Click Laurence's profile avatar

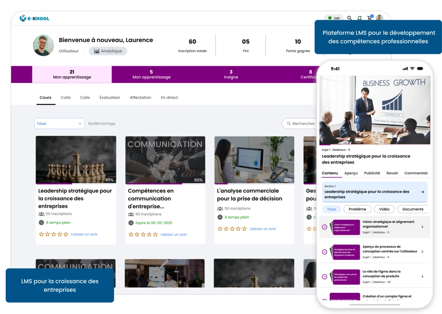[43, 45]
